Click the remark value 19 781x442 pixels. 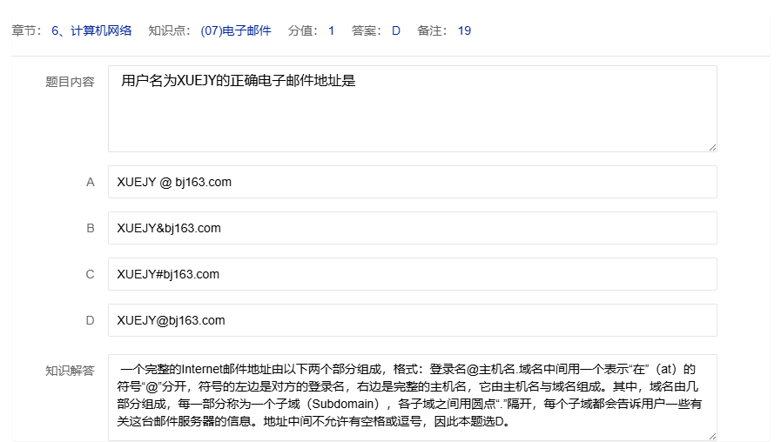click(464, 30)
